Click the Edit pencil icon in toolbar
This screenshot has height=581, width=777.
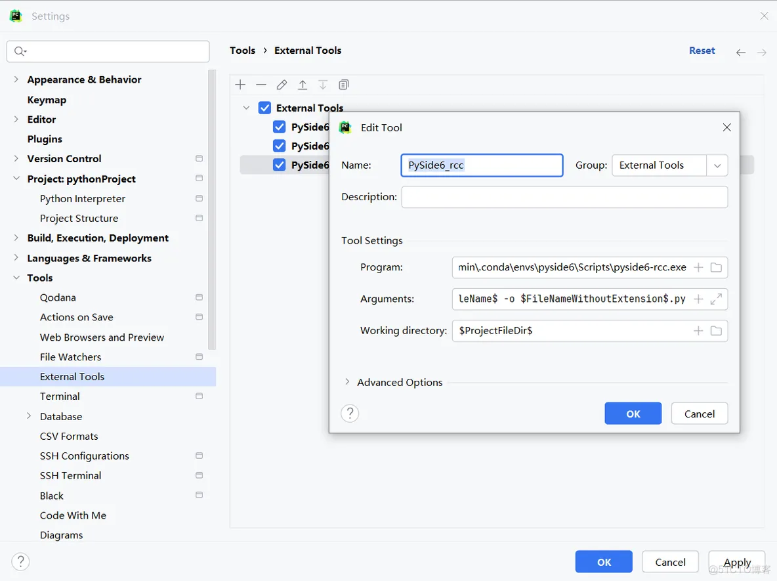tap(282, 85)
